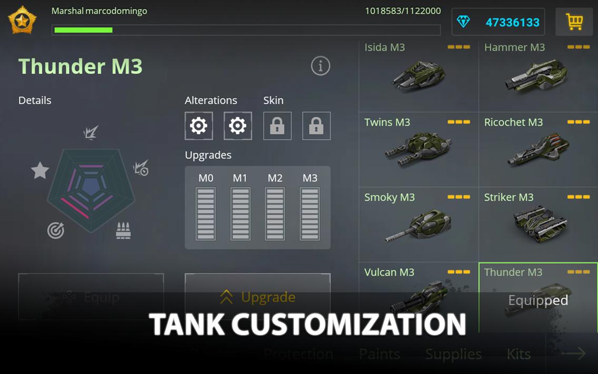The height and width of the screenshot is (374, 598).
Task: Select the first locked Skin slot
Action: (x=277, y=125)
